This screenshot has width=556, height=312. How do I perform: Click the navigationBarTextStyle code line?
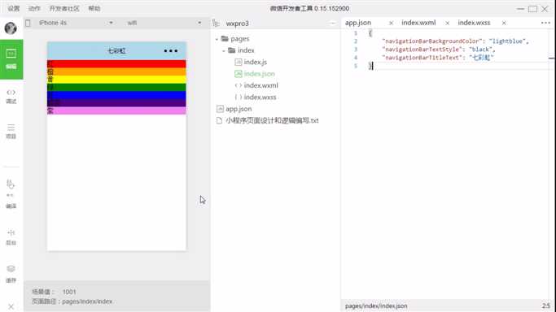(438, 50)
